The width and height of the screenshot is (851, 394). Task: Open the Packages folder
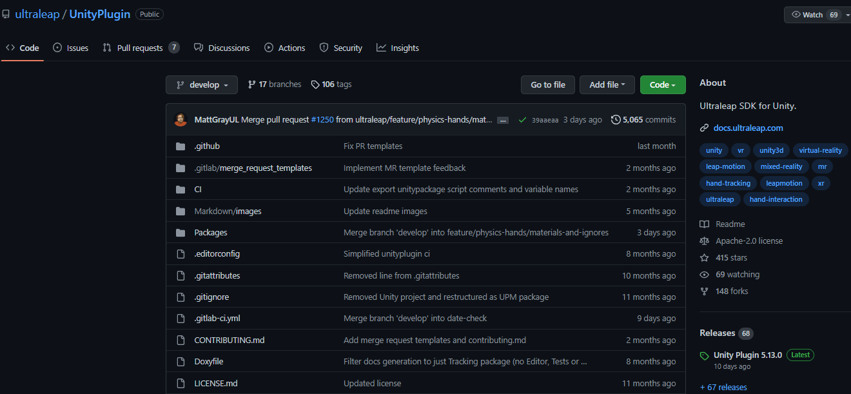211,233
